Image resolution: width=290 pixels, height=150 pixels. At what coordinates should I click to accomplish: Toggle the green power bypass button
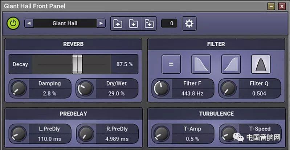click(x=13, y=23)
